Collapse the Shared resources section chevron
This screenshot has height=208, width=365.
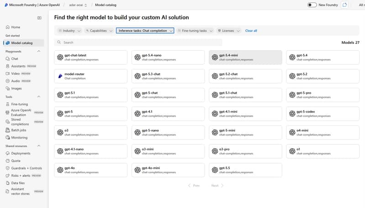coord(39,146)
